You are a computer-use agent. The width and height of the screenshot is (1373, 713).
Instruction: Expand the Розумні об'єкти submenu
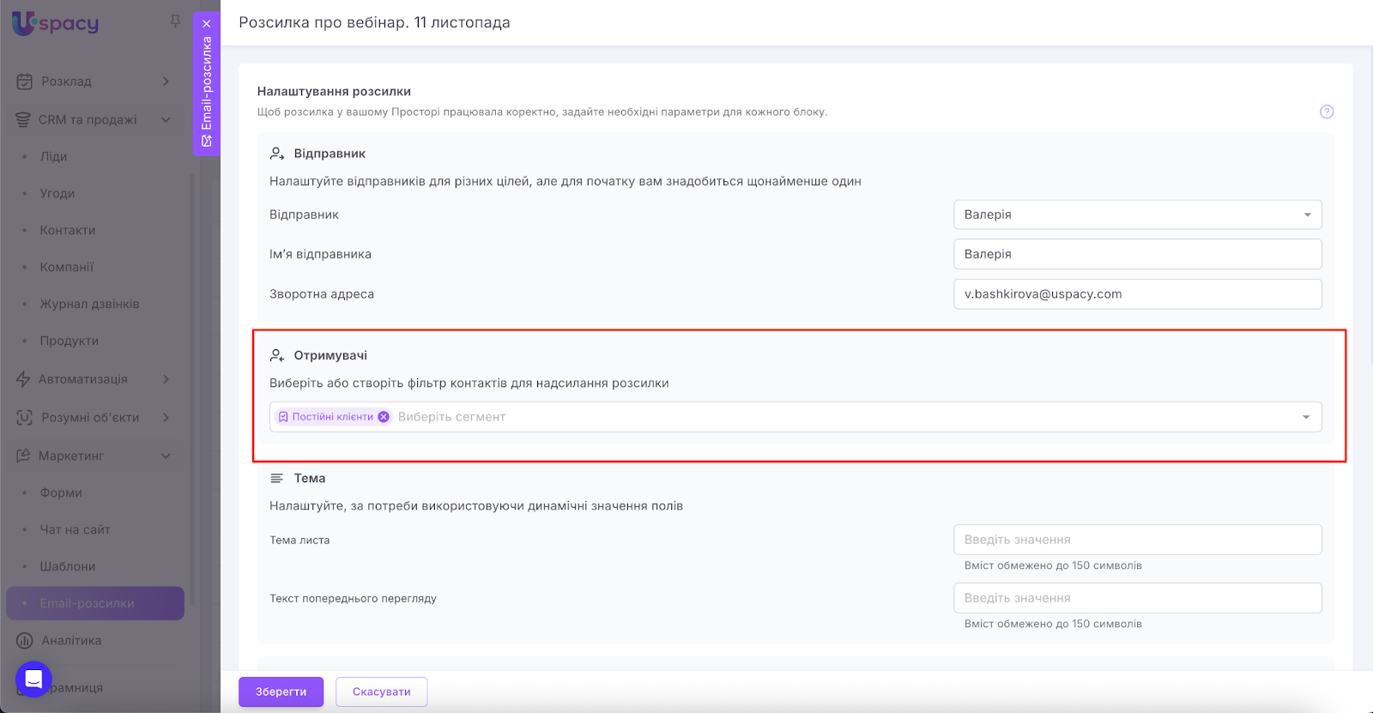point(166,418)
